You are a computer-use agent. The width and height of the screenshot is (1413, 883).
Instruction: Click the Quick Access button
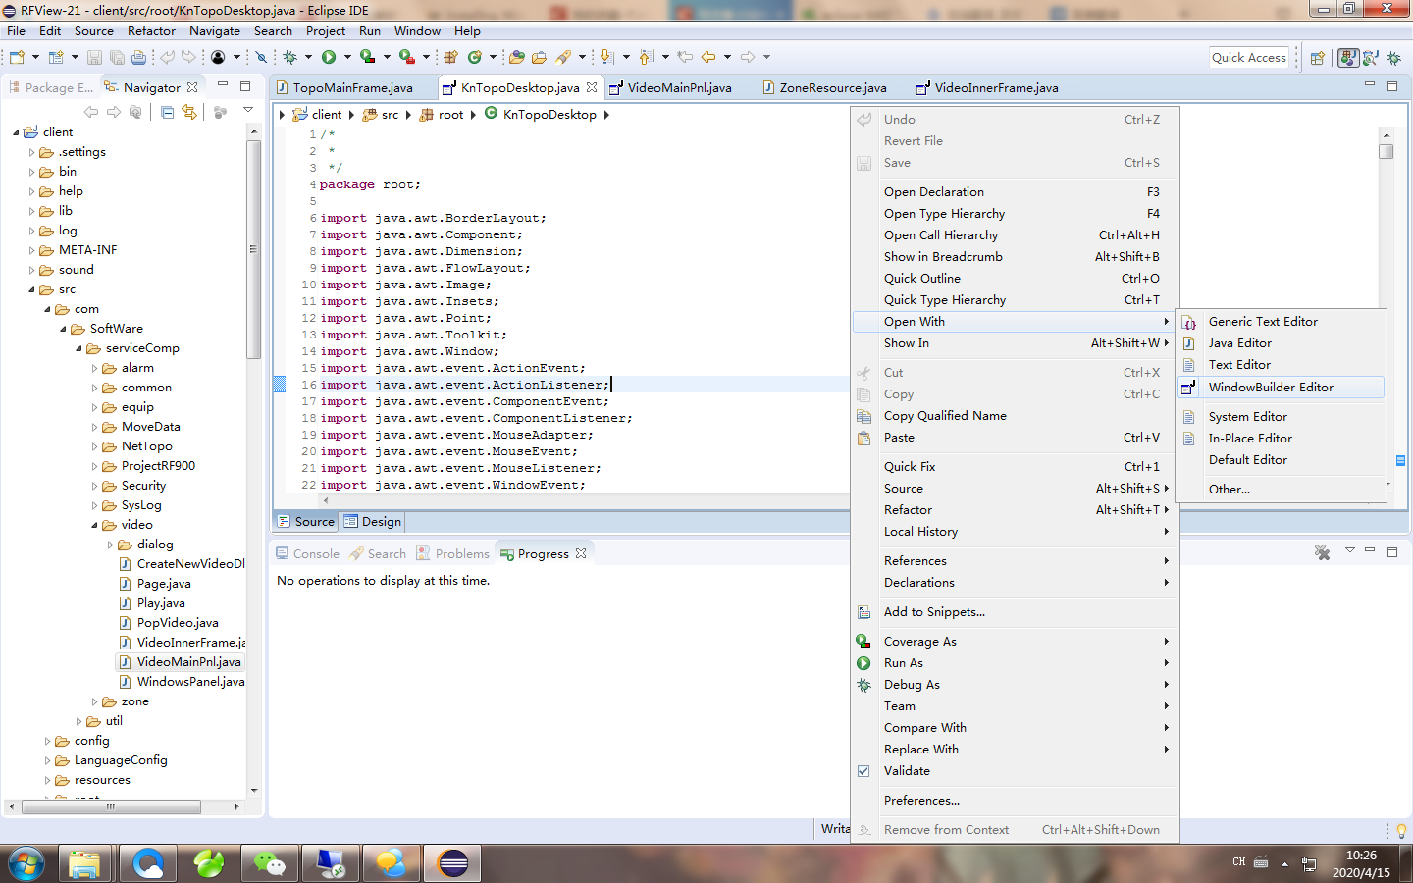pos(1249,57)
